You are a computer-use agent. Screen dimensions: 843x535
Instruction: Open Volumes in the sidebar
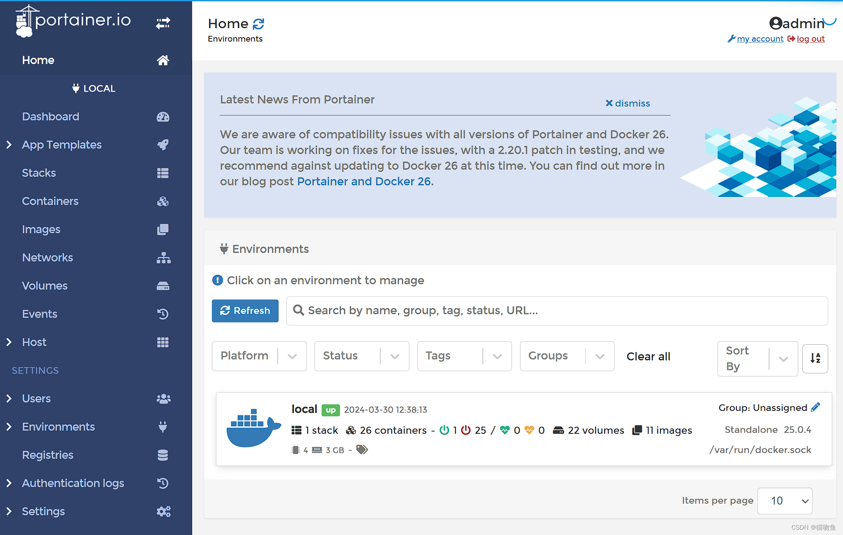click(45, 286)
